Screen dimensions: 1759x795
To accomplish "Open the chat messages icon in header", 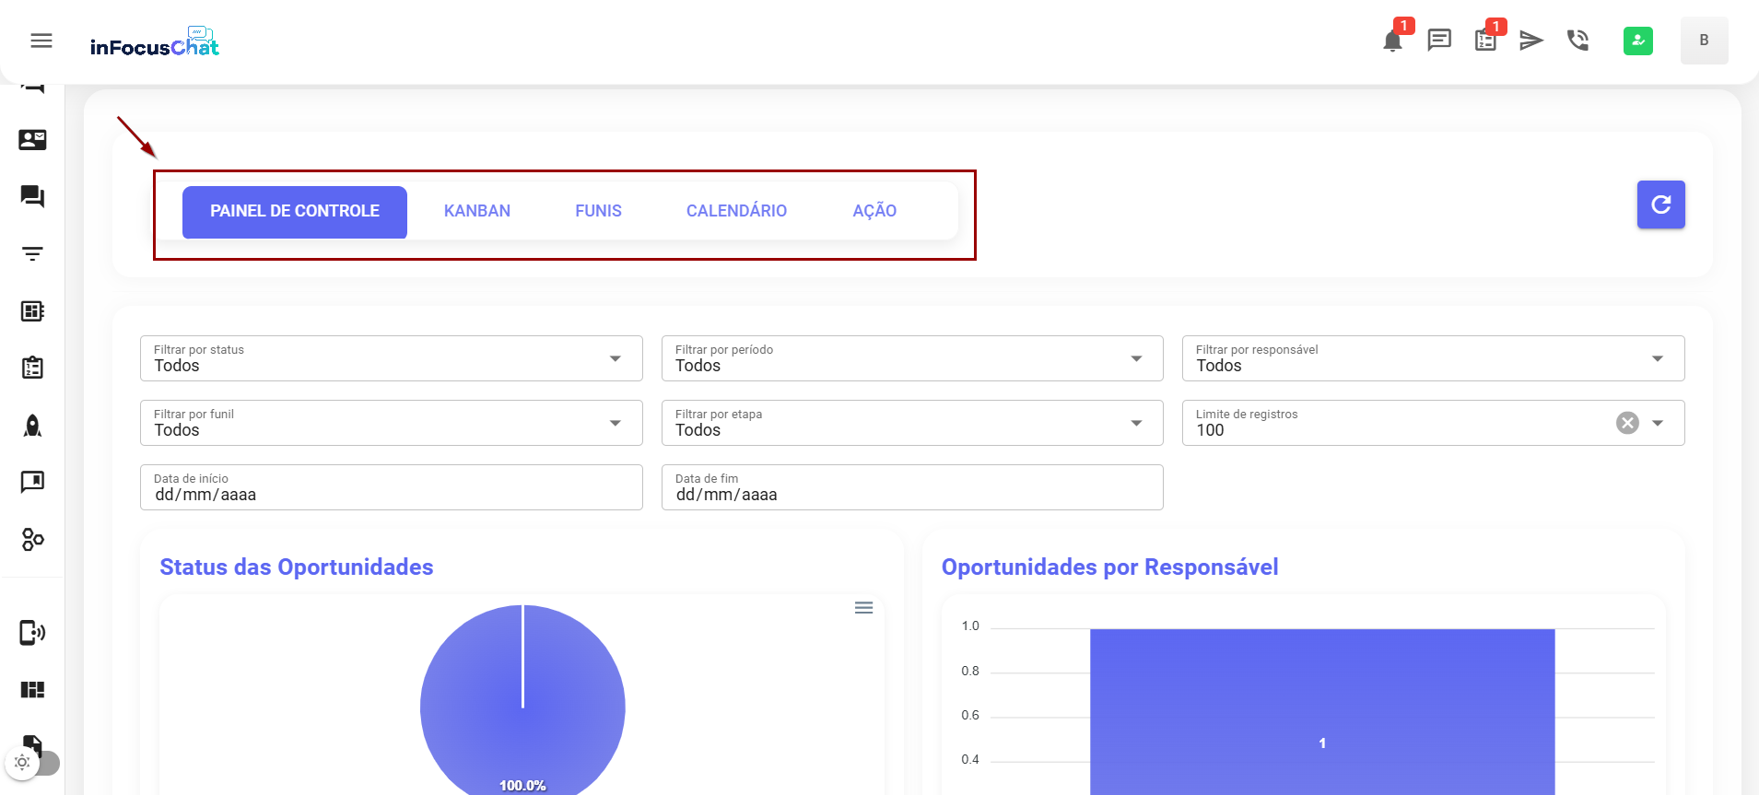I will click(1438, 41).
